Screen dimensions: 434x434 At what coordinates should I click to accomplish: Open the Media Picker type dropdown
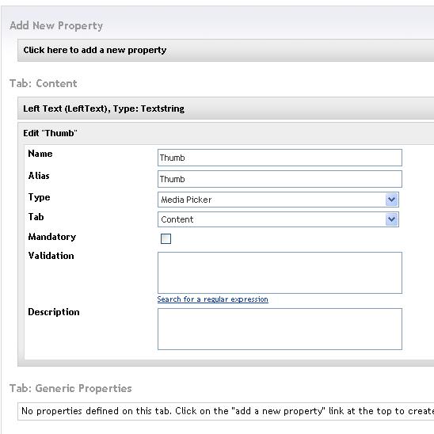[278, 200]
